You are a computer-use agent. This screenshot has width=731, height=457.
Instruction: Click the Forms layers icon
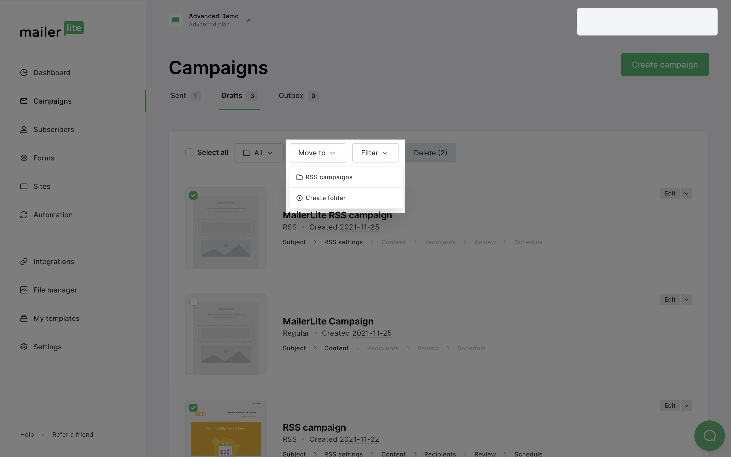24,158
